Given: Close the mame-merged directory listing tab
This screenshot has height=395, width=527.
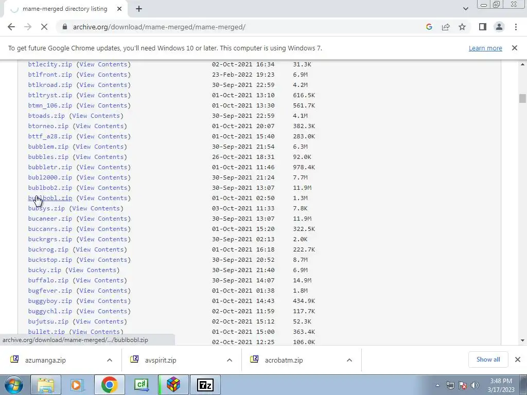Looking at the screenshot, I should (119, 9).
